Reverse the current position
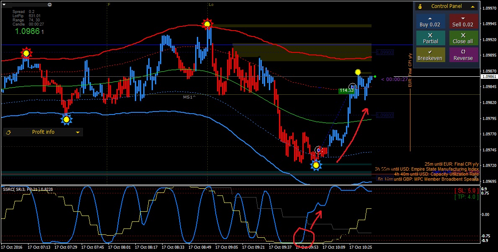The image size is (498, 252). 463,55
